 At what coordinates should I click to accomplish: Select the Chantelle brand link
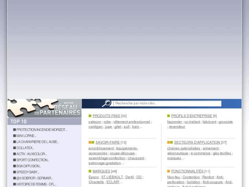pos(96,182)
